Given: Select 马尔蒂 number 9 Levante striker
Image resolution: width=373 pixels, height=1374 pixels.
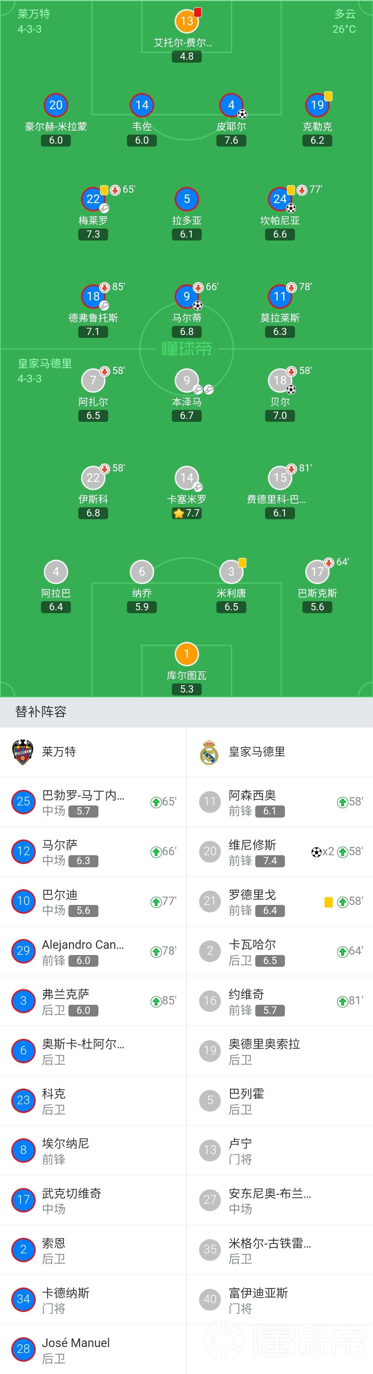Looking at the screenshot, I should (x=186, y=296).
